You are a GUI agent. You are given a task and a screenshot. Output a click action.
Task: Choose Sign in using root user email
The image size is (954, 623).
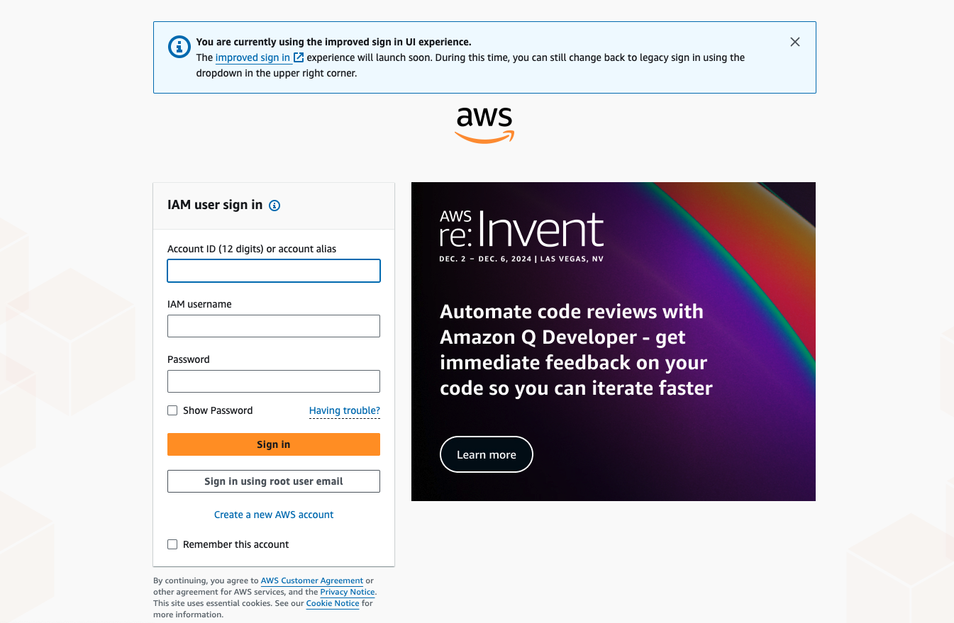[x=274, y=481]
